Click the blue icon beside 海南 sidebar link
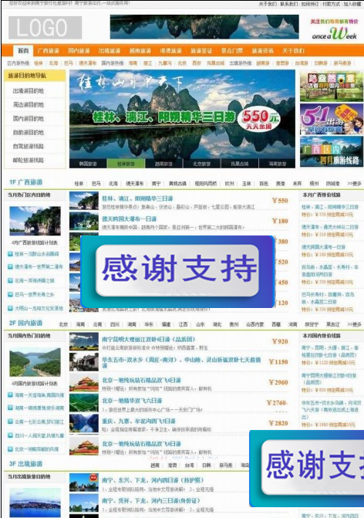Screen dimensions: 364x518 11,394
